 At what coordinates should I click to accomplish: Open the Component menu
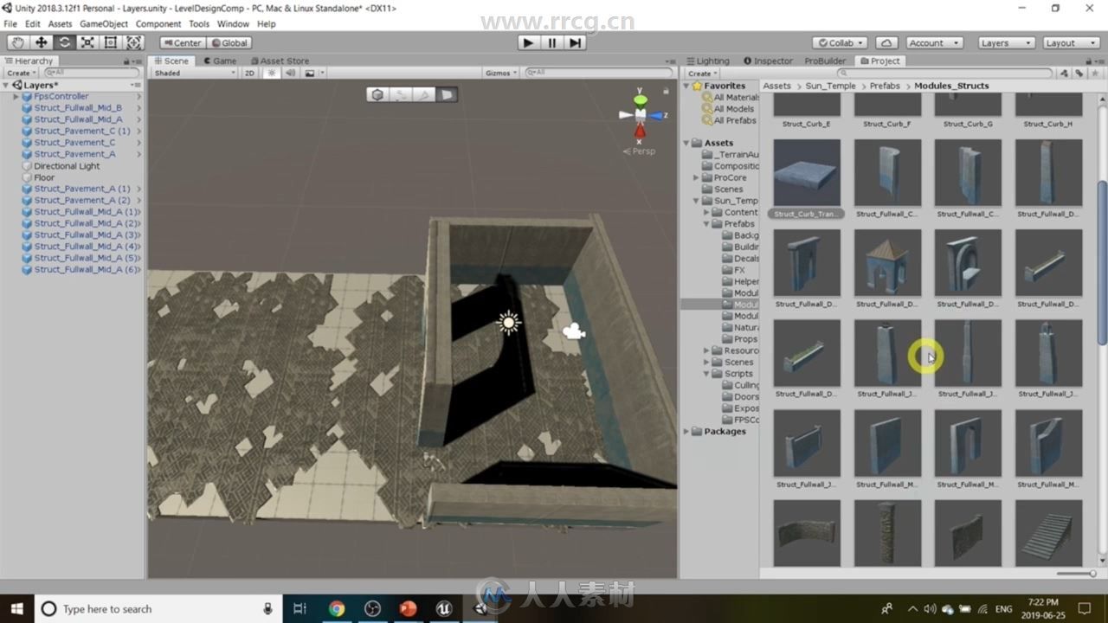click(158, 23)
